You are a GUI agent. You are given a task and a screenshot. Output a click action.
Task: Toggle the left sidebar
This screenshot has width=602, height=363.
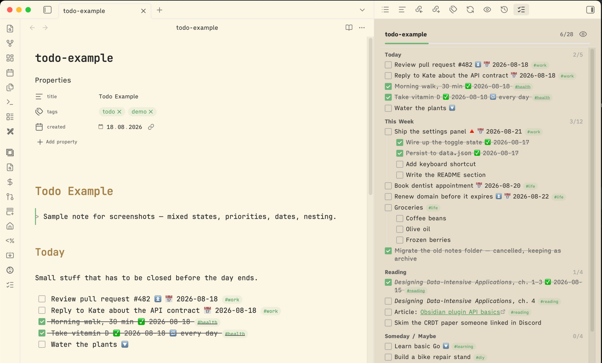click(47, 10)
